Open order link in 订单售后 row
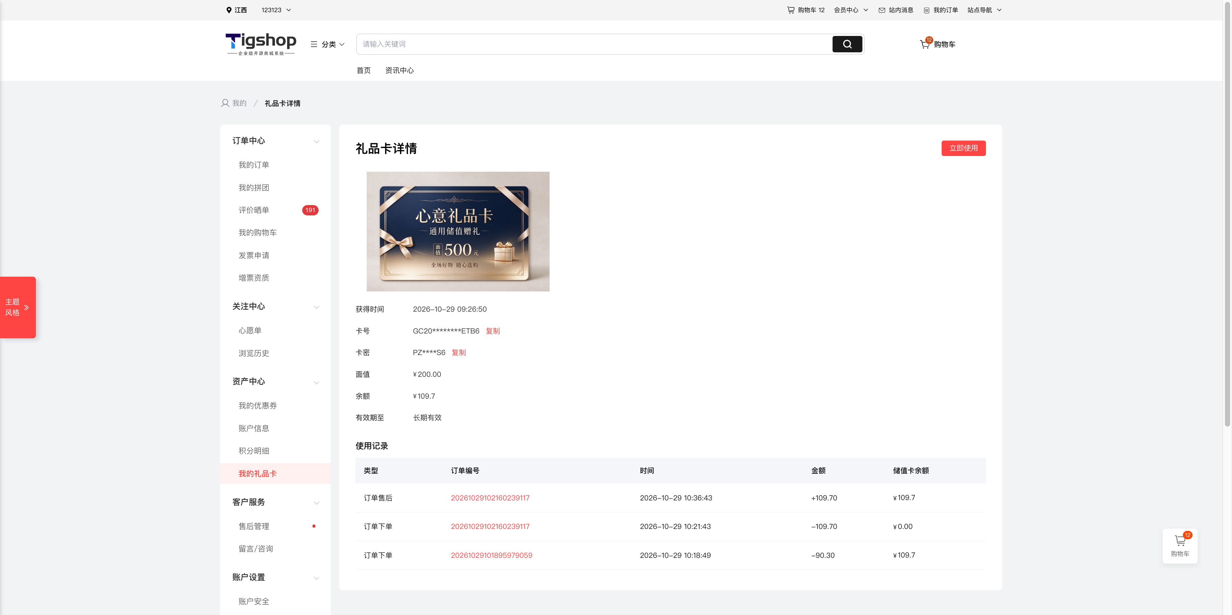The height and width of the screenshot is (615, 1232). click(x=490, y=498)
